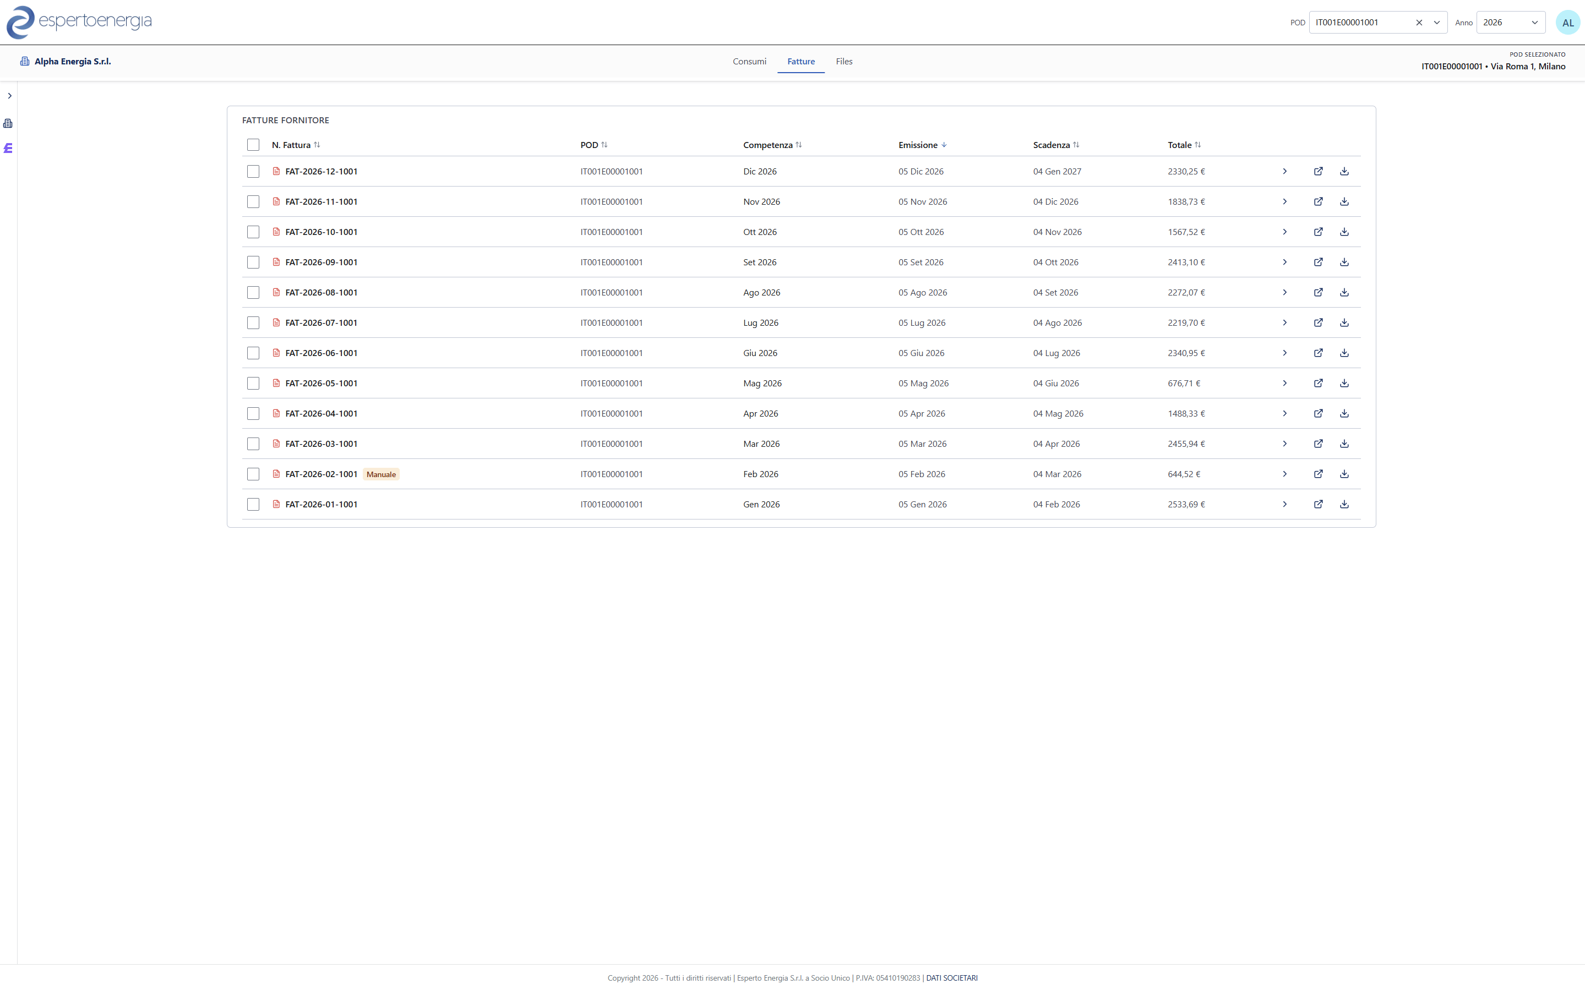Open invoice FAT-2026-04-1001
This screenshot has width=1585, height=990.
pos(321,414)
